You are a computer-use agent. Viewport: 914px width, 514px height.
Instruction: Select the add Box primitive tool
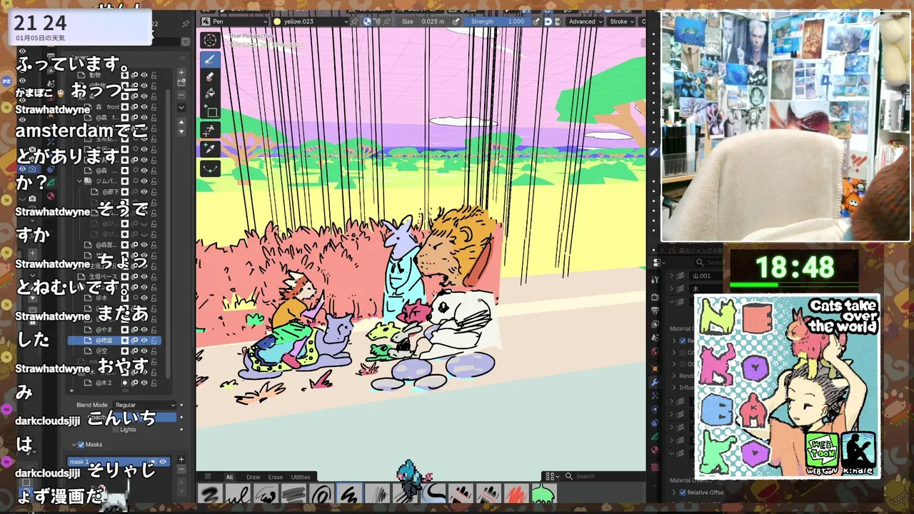pyautogui.click(x=210, y=111)
